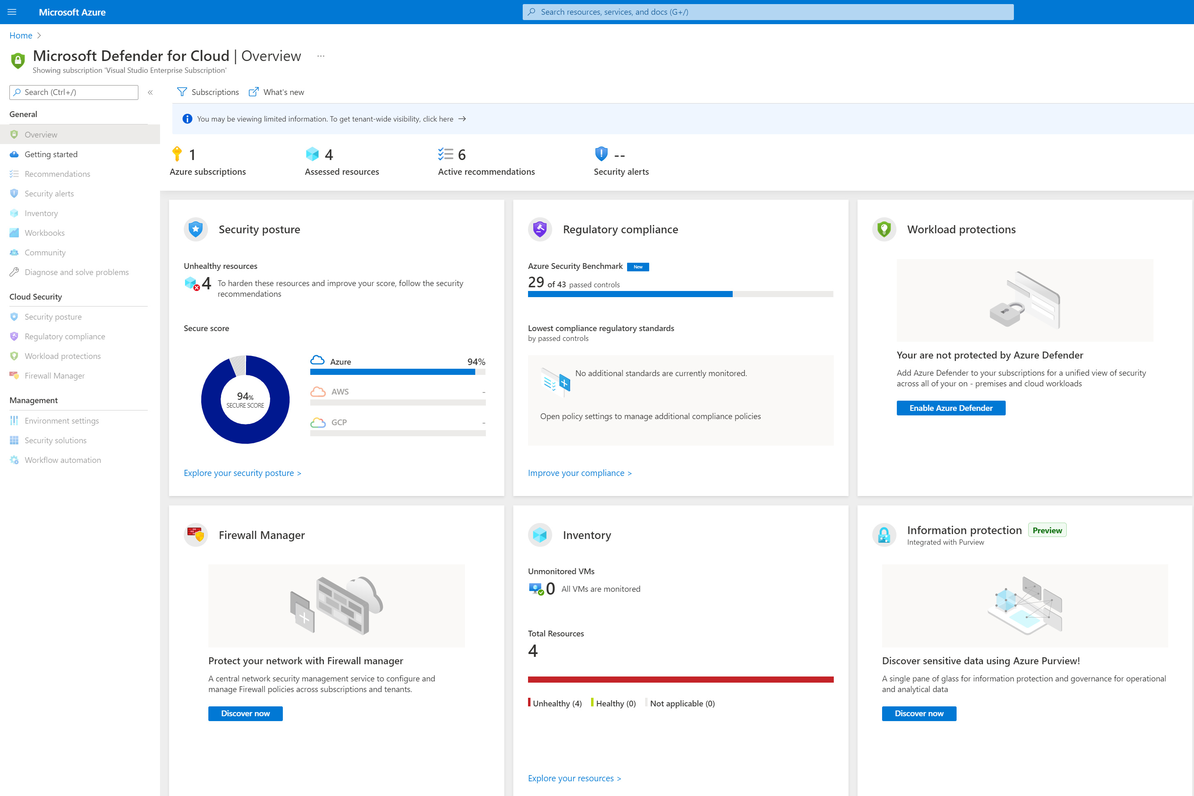
Task: Click the resources search field
Action: click(x=767, y=12)
